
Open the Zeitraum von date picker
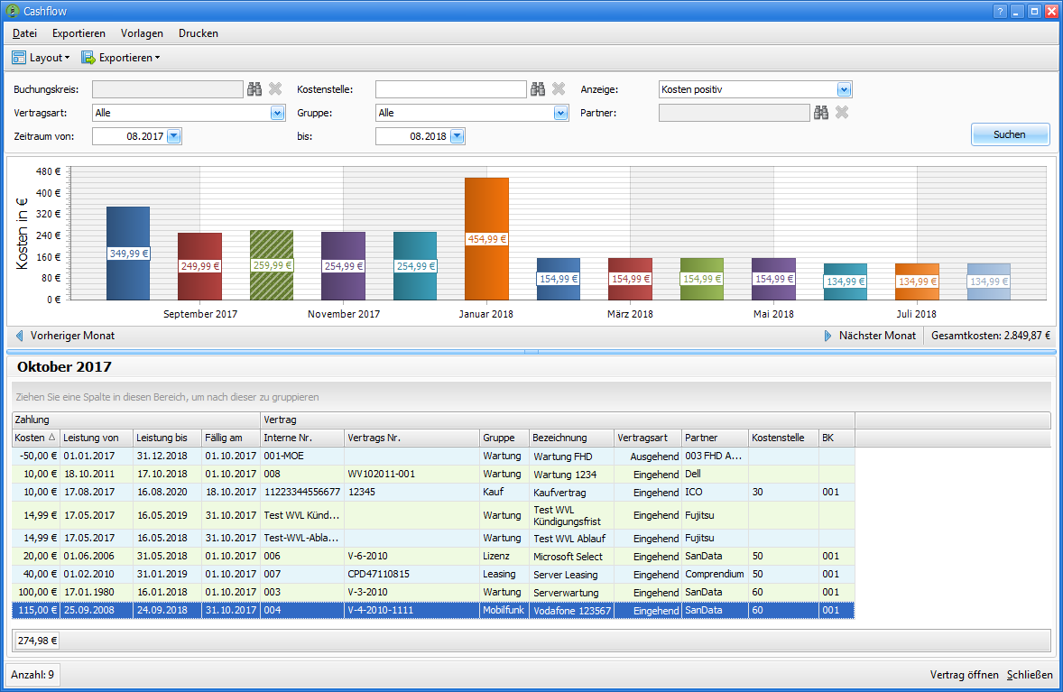[173, 136]
